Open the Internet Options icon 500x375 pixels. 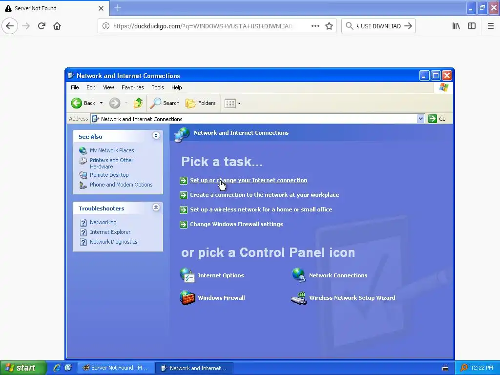[212, 275]
